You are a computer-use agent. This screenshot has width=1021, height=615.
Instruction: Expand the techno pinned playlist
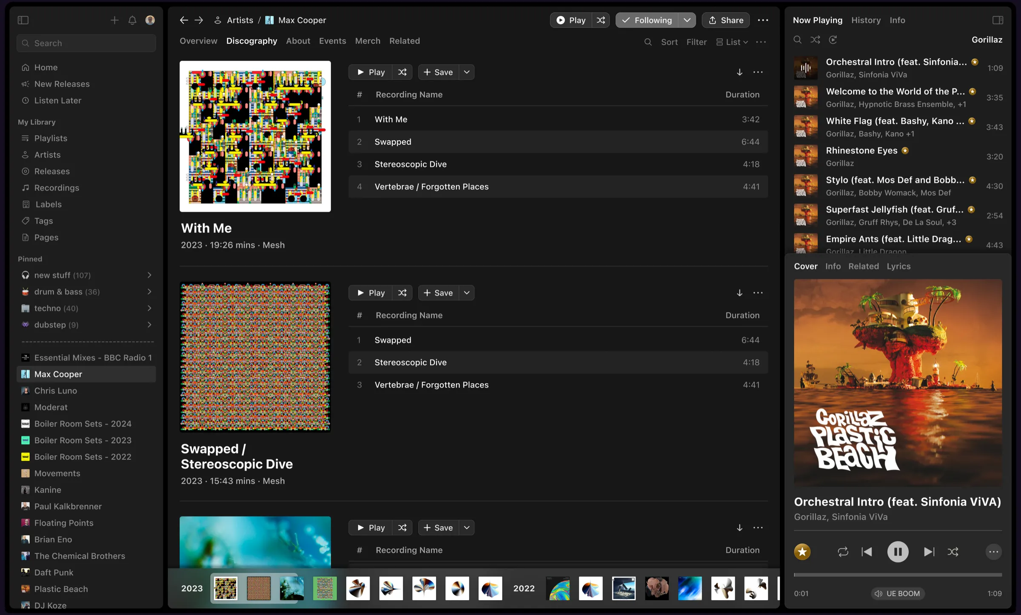pos(149,308)
